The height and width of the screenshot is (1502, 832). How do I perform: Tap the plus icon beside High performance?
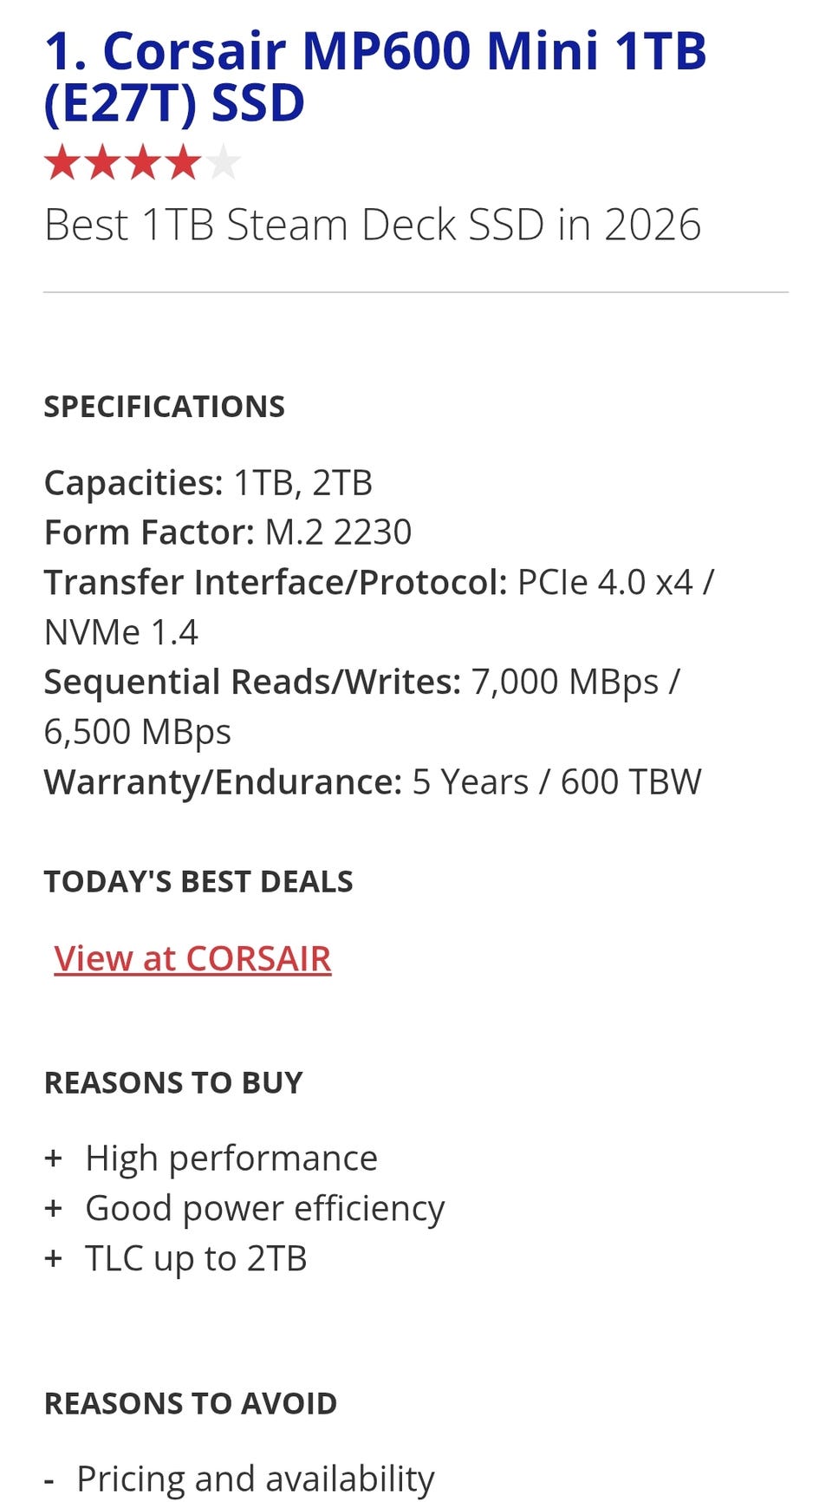[x=54, y=1158]
